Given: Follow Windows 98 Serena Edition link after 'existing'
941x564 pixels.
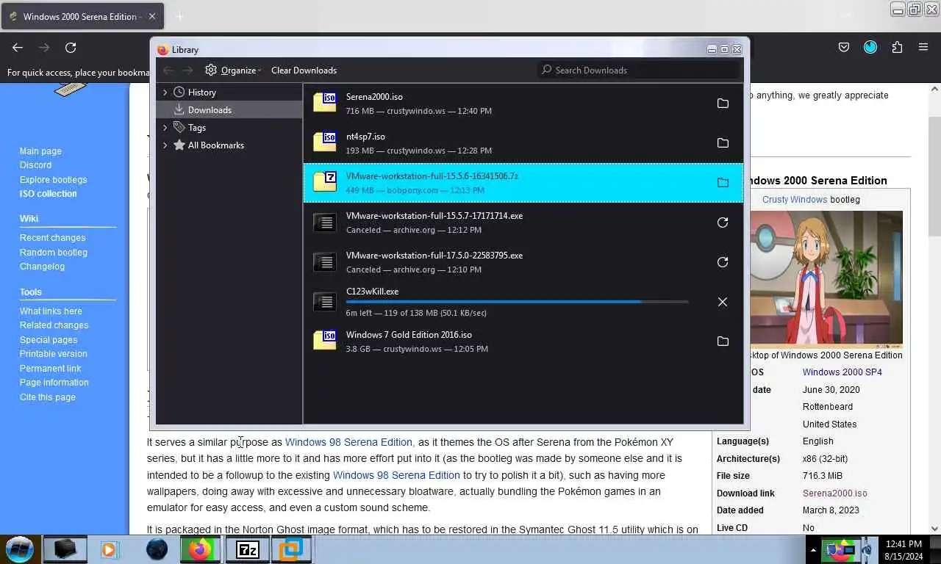Looking at the screenshot, I should point(396,475).
